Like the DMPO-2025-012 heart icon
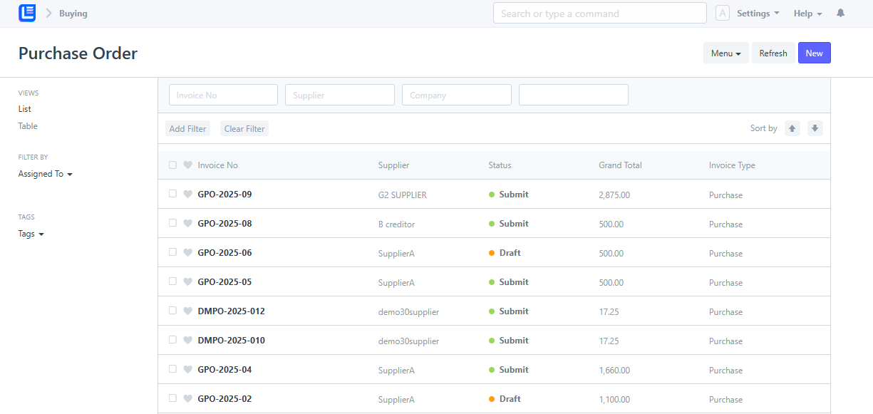The height and width of the screenshot is (414, 873). point(188,311)
